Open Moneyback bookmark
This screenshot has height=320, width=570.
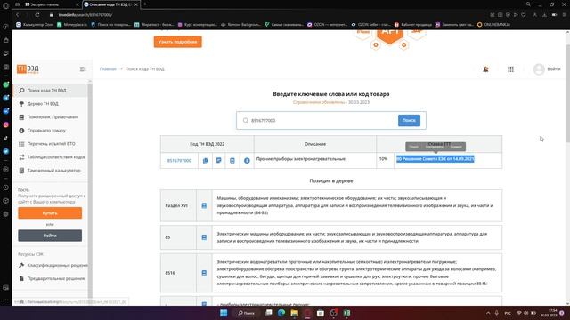click(72, 24)
